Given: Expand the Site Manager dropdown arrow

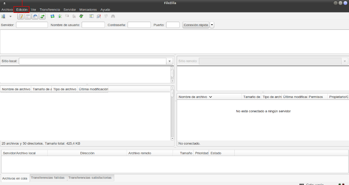Looking at the screenshot, I should (x=10, y=16).
